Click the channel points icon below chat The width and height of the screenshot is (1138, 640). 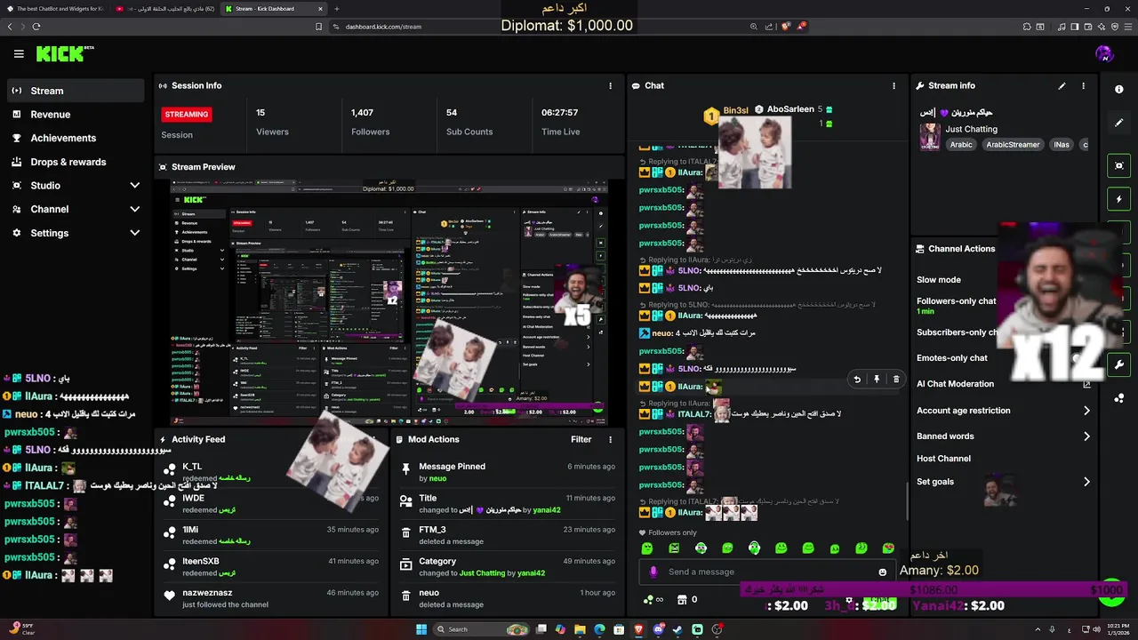649,600
